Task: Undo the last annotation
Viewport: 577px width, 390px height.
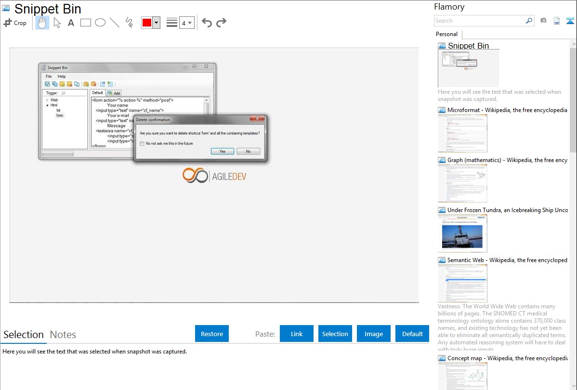Action: 207,23
